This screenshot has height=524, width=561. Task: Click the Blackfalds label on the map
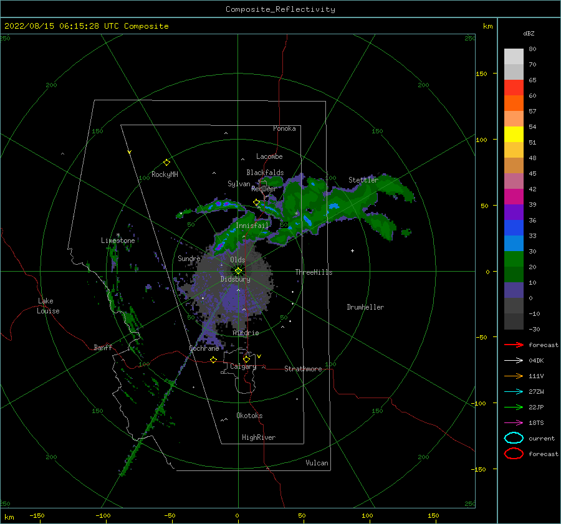click(265, 173)
